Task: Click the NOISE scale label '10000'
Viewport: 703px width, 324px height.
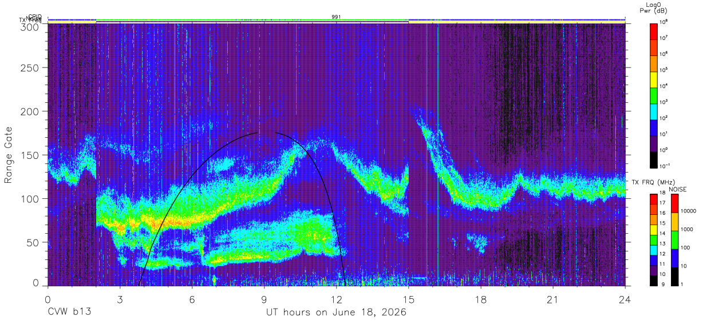Action: coord(689,211)
